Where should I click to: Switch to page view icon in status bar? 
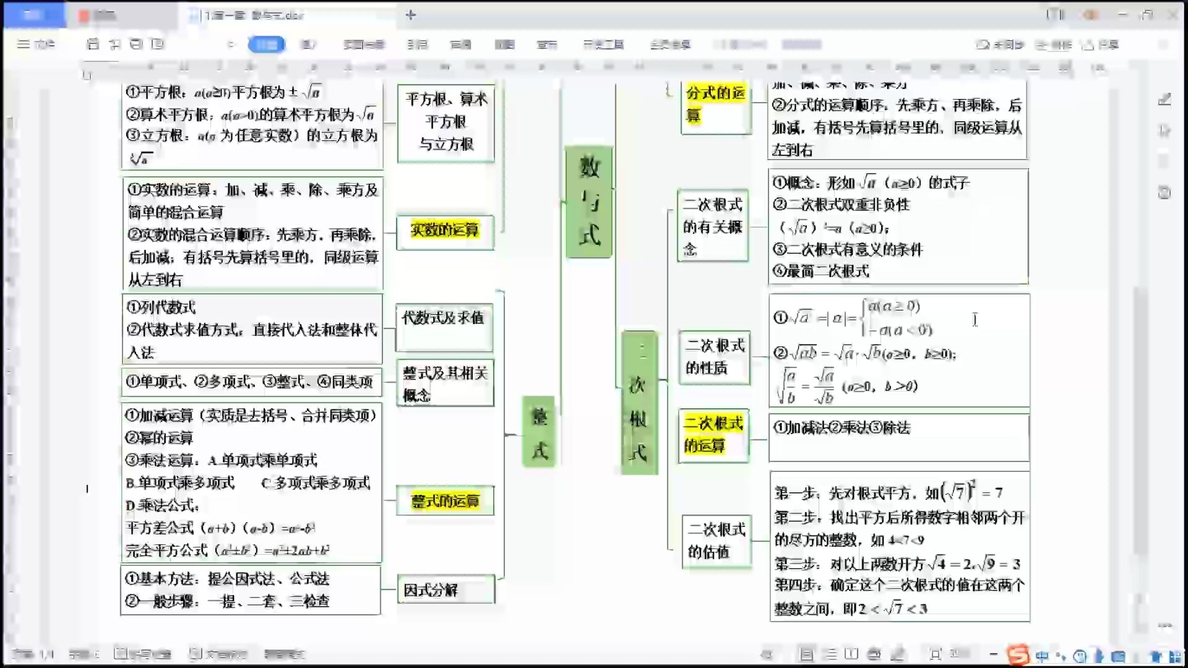pos(807,654)
